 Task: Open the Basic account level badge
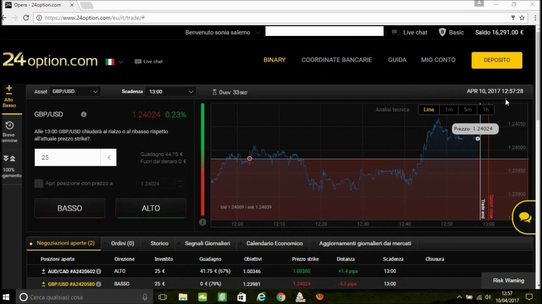pyautogui.click(x=451, y=32)
